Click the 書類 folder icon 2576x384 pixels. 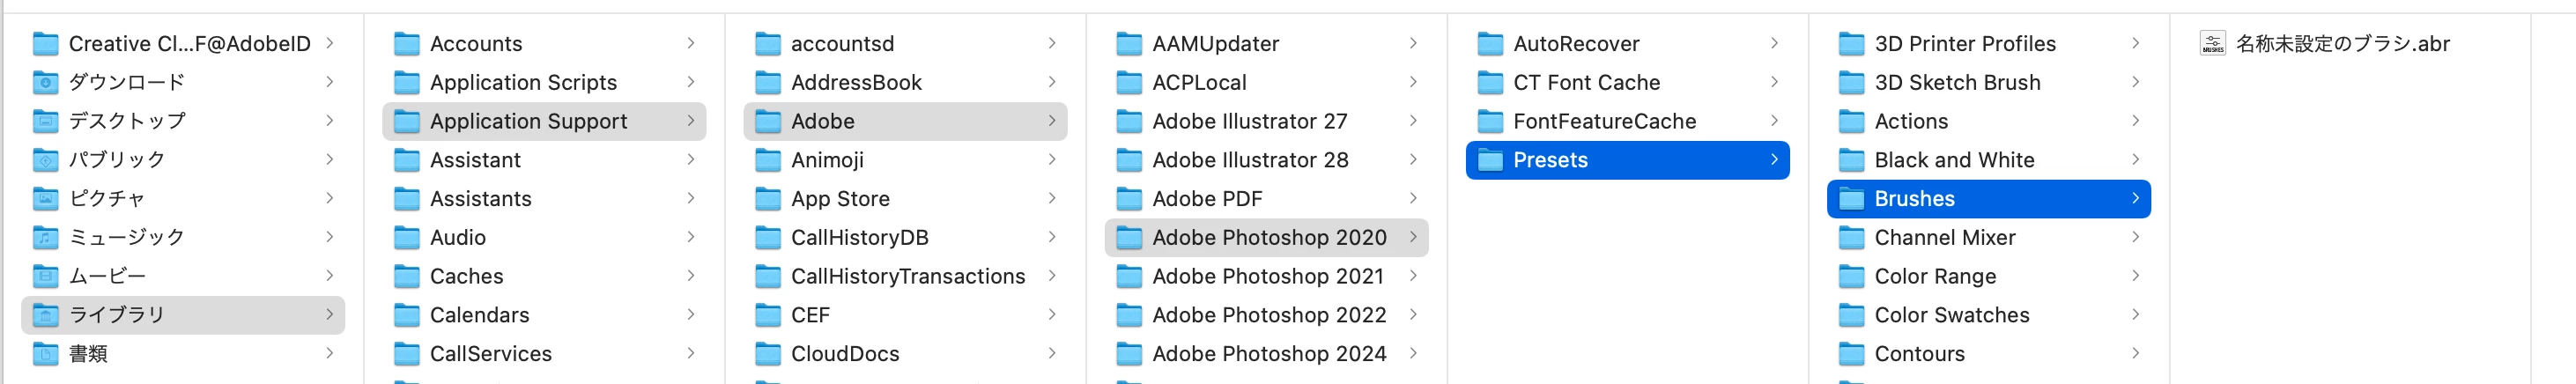click(x=45, y=354)
